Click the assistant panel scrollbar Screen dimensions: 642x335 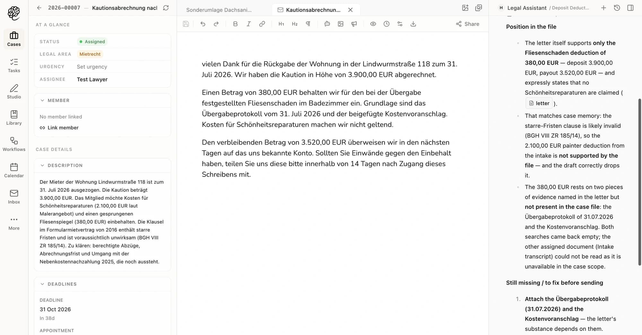pyautogui.click(x=639, y=182)
